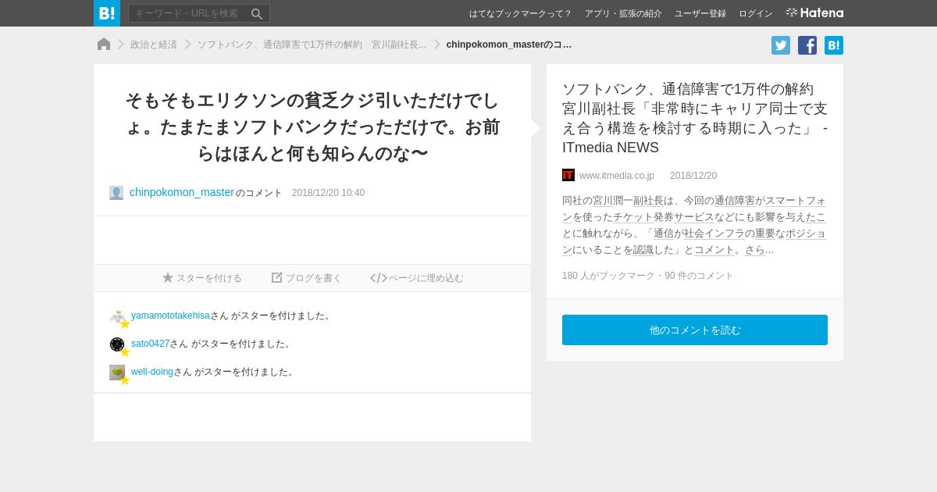Open 社会インフラ keyword link
Screen dimensions: 937x492
(x=714, y=233)
